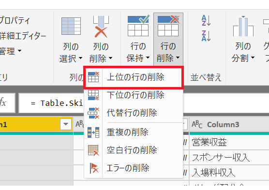Image resolution: width=269 pixels, height=190 pixels.
Task: Select the 入場料収入 cell
Action: click(x=229, y=173)
